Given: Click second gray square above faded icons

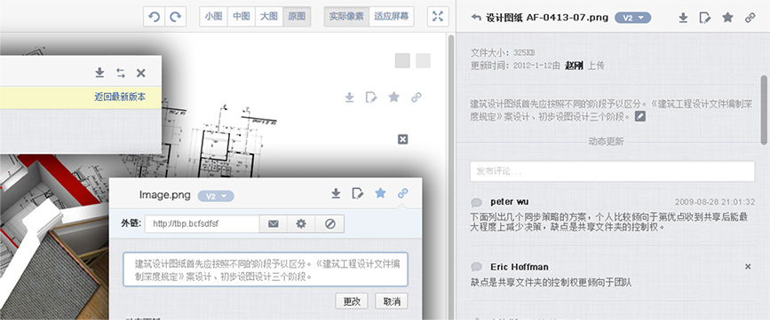Looking at the screenshot, I should click(x=424, y=61).
